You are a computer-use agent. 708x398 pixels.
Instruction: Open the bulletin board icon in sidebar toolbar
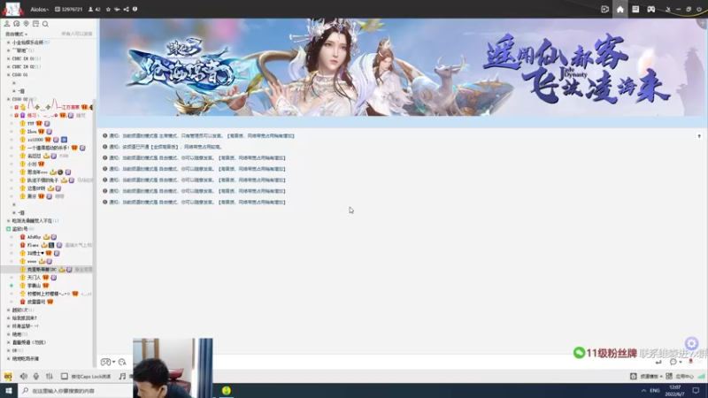35,24
